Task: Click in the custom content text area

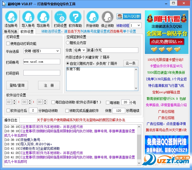Action: (x=100, y=79)
